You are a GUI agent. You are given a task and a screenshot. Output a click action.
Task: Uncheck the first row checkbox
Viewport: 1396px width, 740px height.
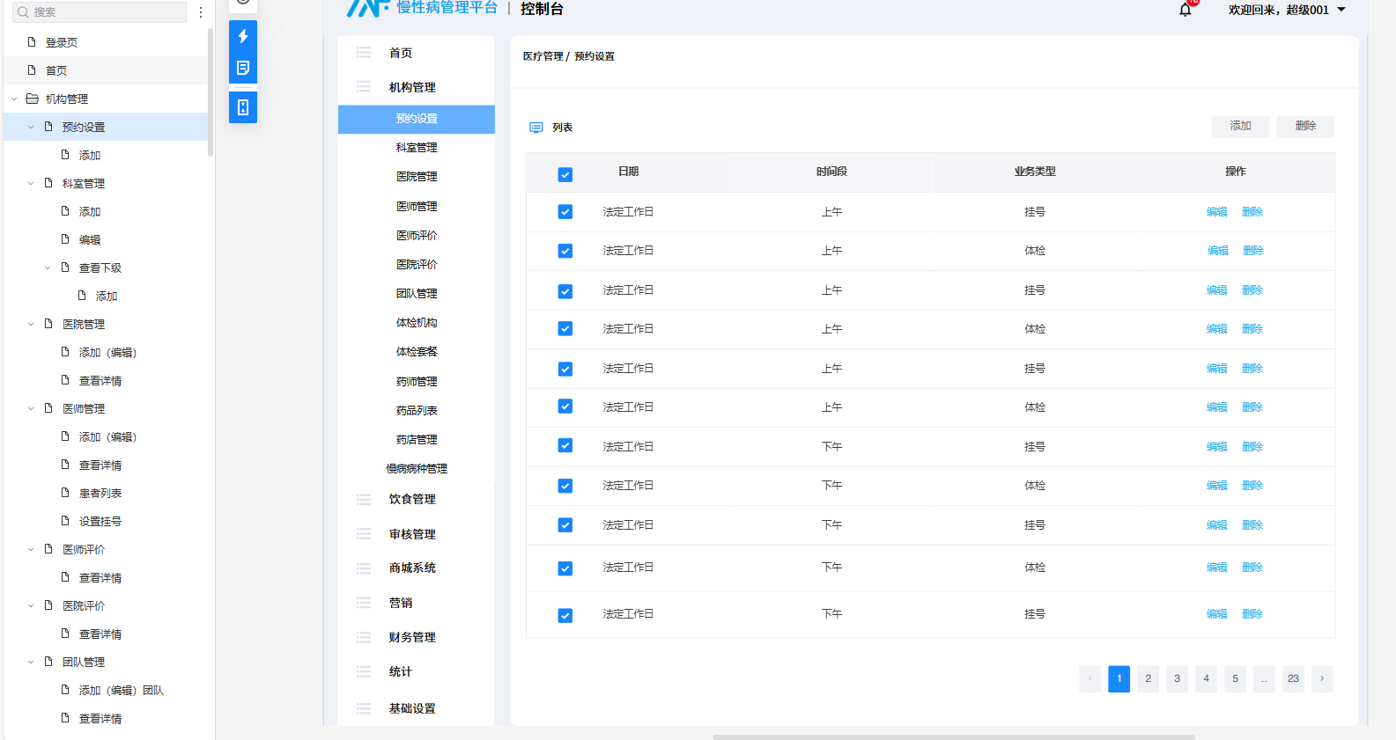click(565, 212)
